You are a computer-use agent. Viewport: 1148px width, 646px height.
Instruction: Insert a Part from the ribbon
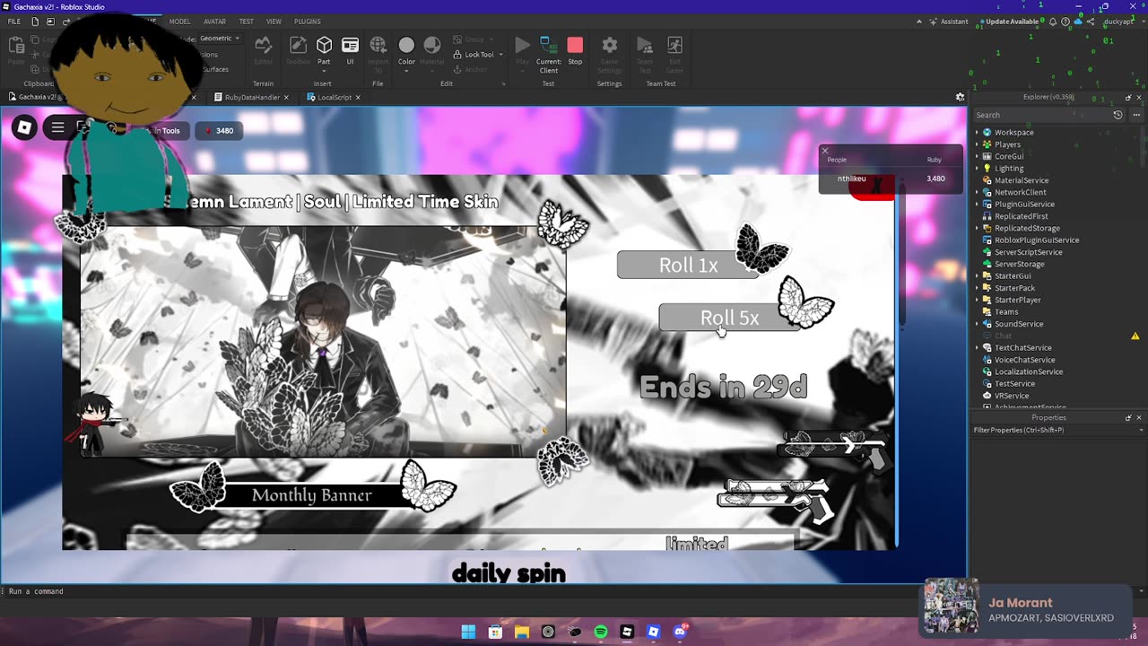pos(324,50)
